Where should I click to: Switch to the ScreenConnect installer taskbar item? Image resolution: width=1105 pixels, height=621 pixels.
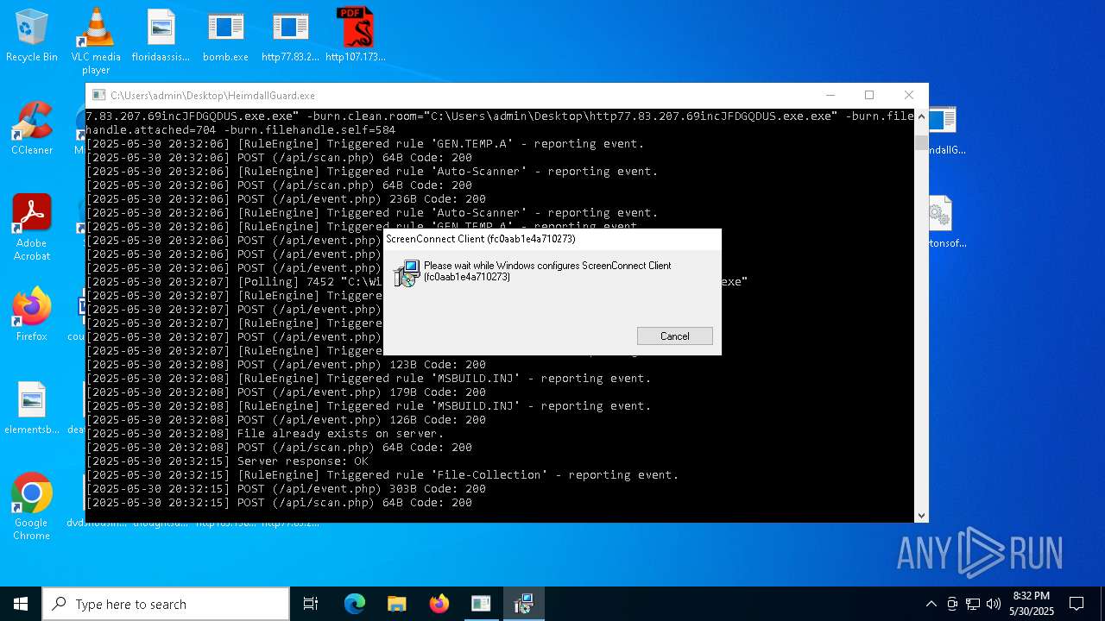pos(523,604)
